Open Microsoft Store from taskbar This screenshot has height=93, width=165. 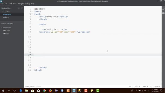32,91
